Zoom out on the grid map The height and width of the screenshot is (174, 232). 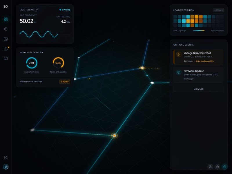point(217,167)
